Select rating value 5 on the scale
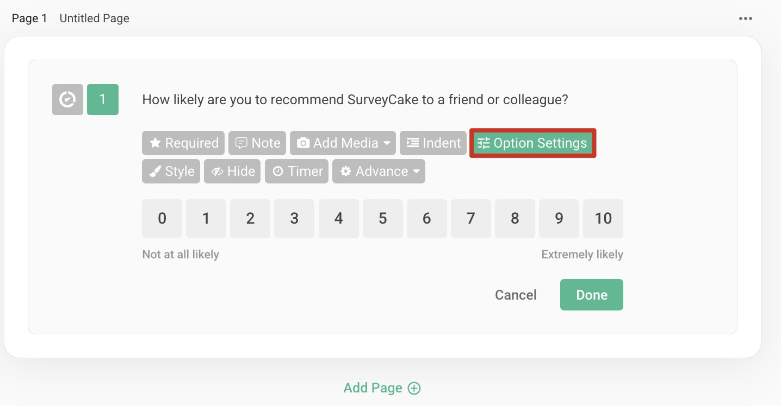781x406 pixels. pos(382,218)
